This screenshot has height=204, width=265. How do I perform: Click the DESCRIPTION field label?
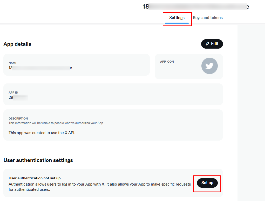(18, 119)
